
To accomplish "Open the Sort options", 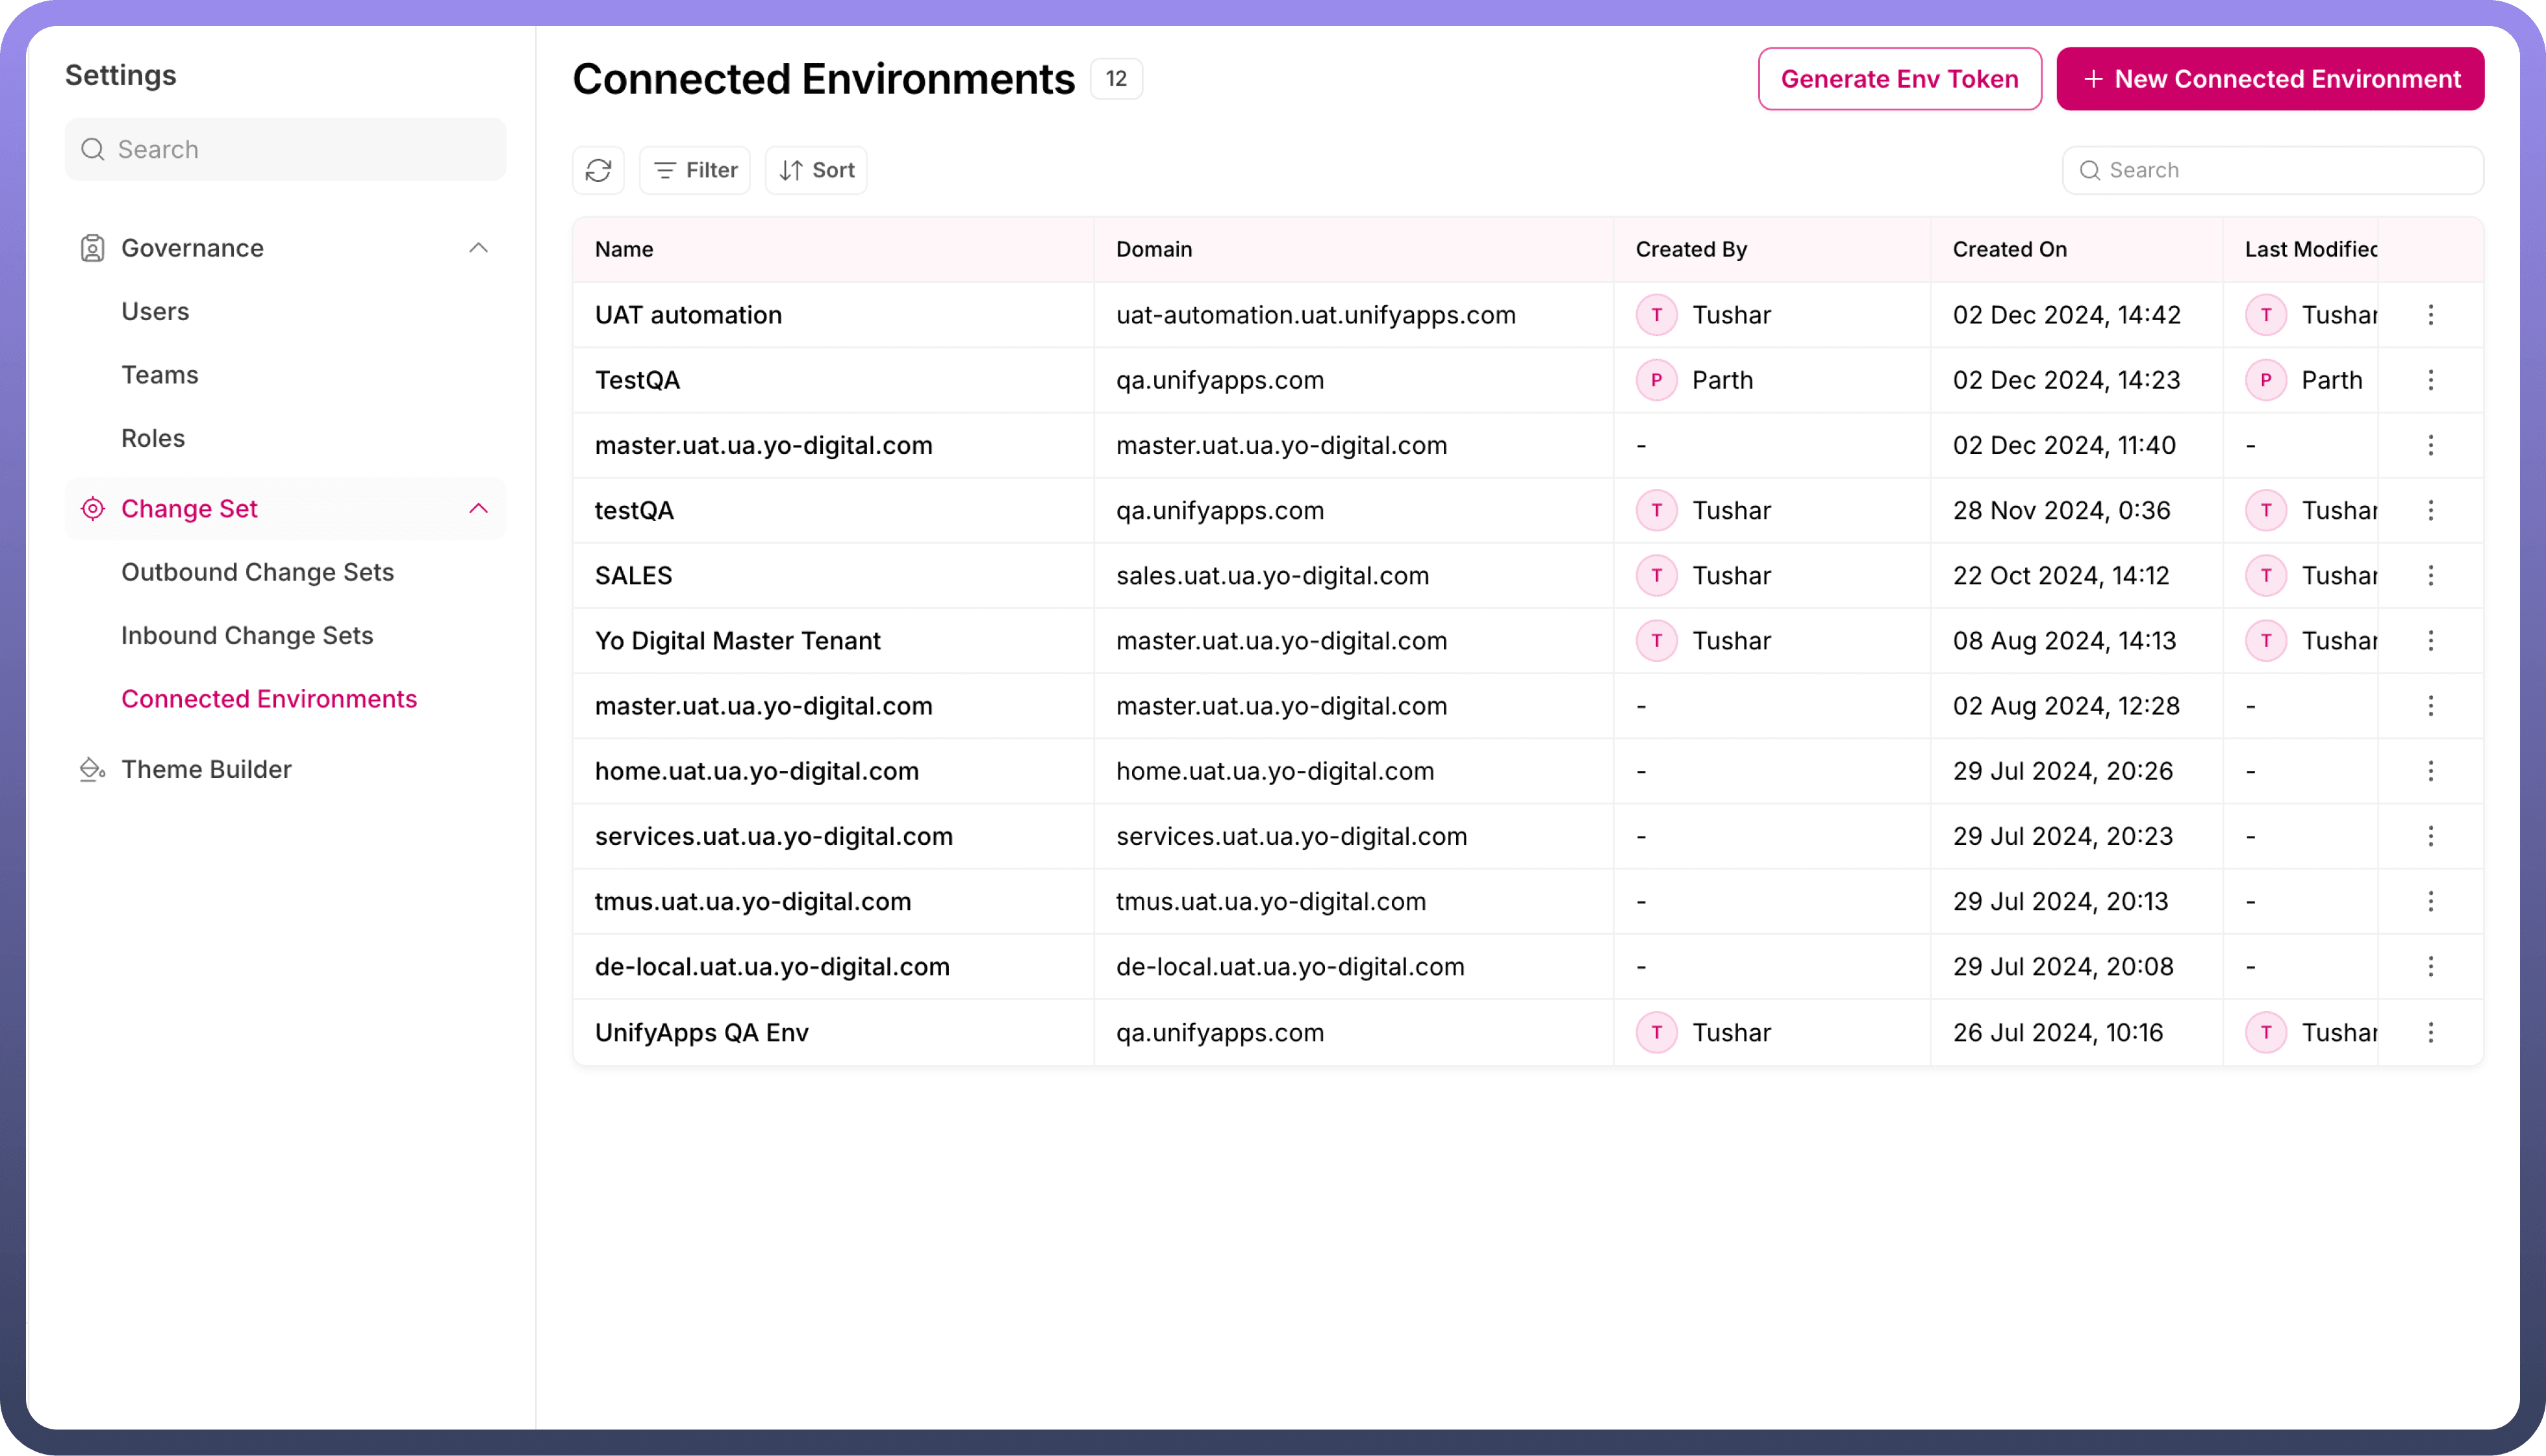I will (x=816, y=170).
